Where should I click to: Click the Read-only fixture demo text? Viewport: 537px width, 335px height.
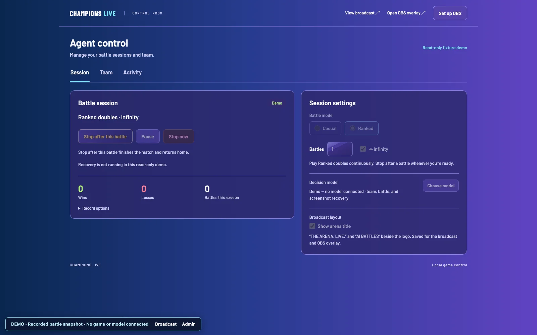(445, 48)
